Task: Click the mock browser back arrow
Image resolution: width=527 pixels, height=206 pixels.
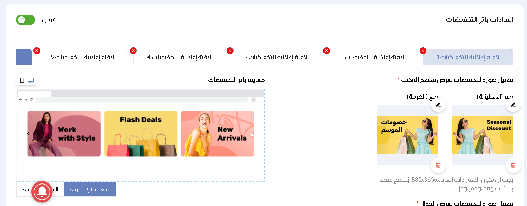Action: point(20,100)
